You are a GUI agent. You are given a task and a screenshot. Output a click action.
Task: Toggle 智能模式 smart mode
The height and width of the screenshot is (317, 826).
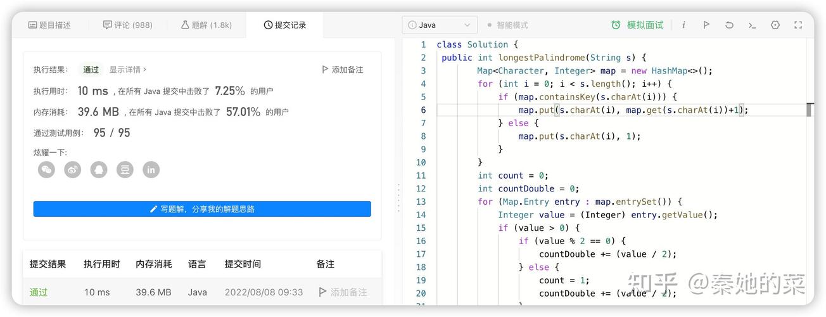[507, 25]
